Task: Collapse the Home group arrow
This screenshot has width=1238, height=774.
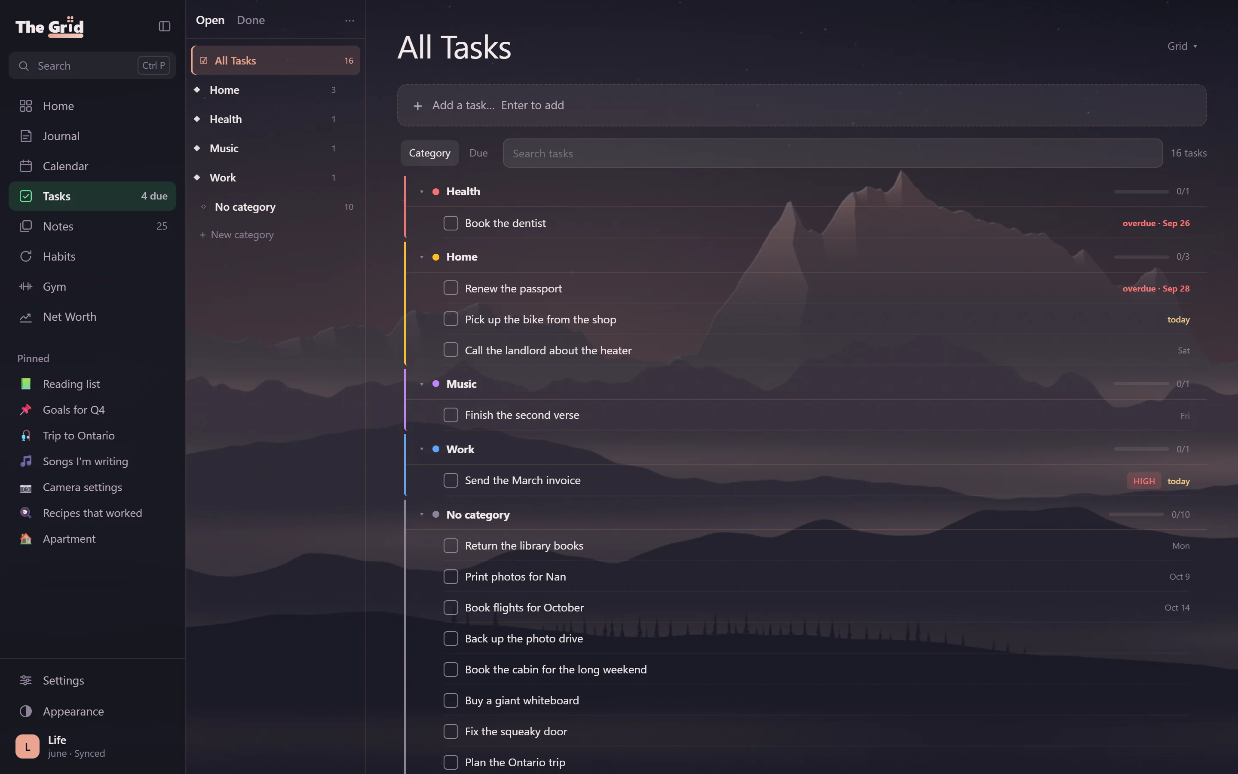Action: tap(422, 257)
